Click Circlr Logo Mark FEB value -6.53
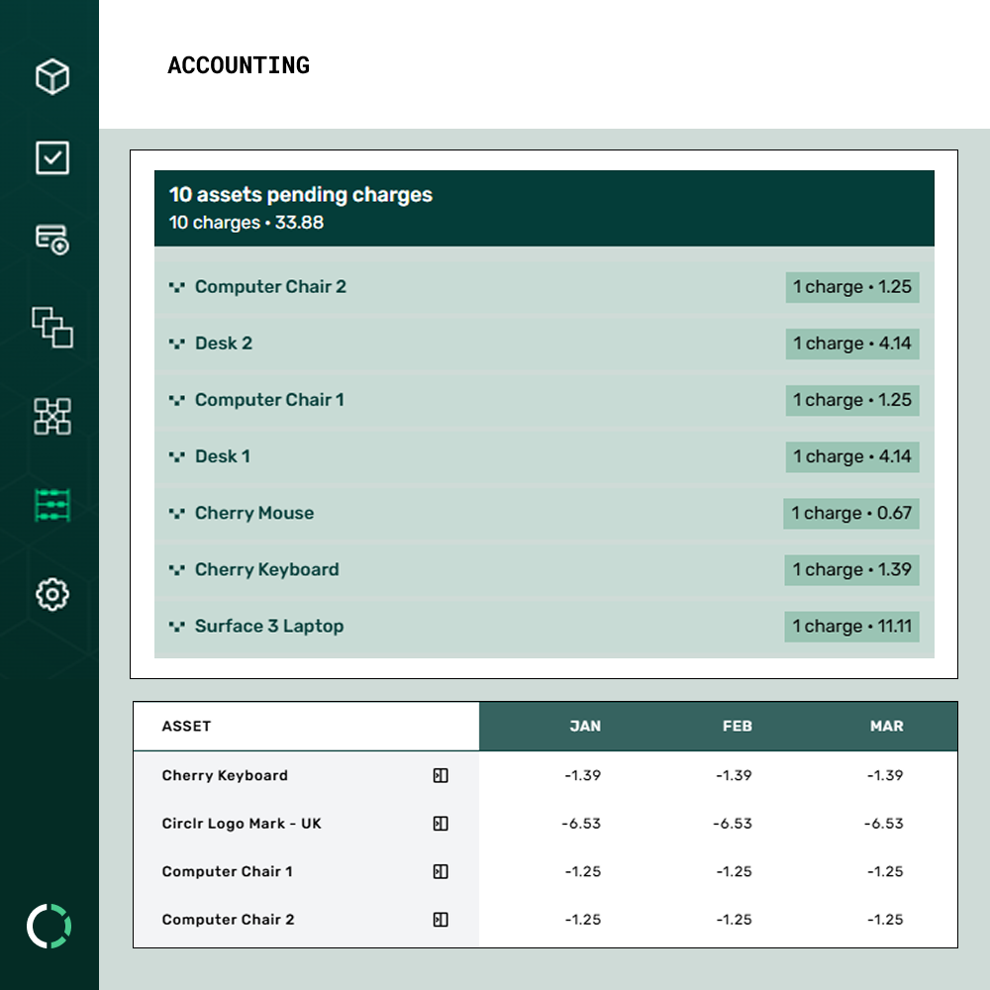Screen dimensions: 990x990 733,824
